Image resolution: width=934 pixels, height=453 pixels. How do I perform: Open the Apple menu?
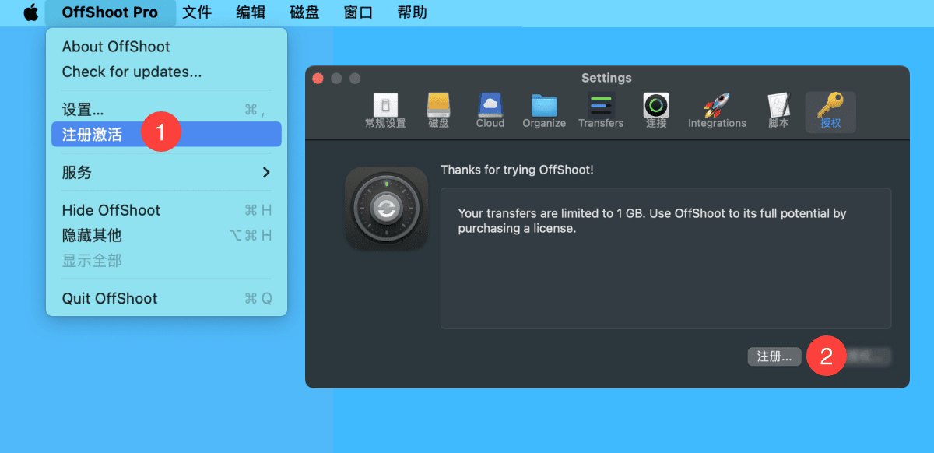click(31, 12)
